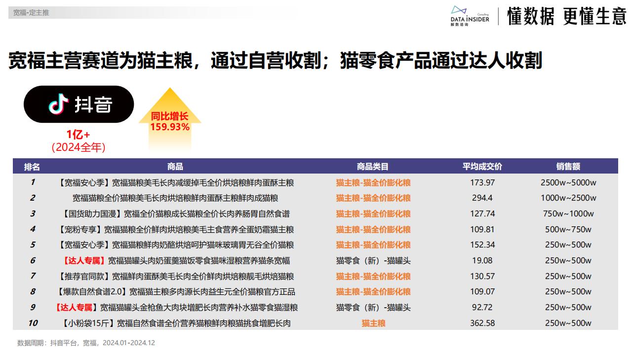Click rank number 7 cell
Image resolution: width=632 pixels, height=355 pixels.
33,276
